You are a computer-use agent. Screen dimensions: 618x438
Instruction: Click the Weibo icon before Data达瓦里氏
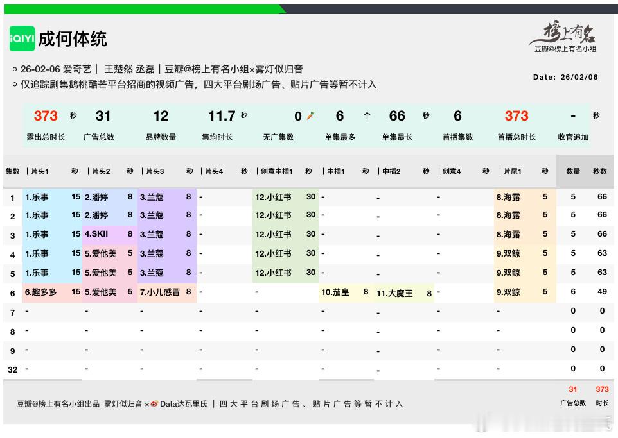point(154,404)
